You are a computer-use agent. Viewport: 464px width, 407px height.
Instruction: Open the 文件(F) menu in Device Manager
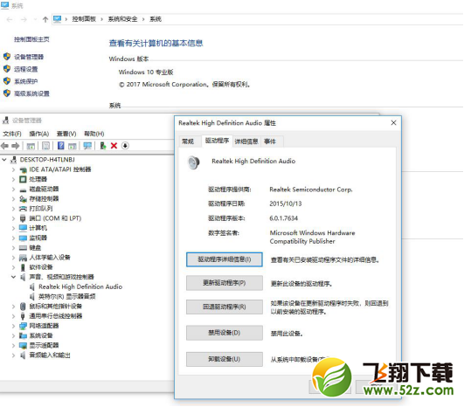click(12, 134)
